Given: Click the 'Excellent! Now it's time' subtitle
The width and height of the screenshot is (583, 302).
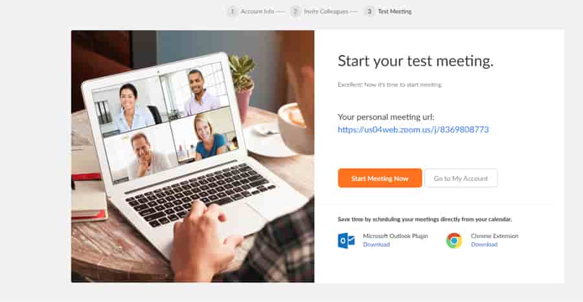Looking at the screenshot, I should 390,85.
